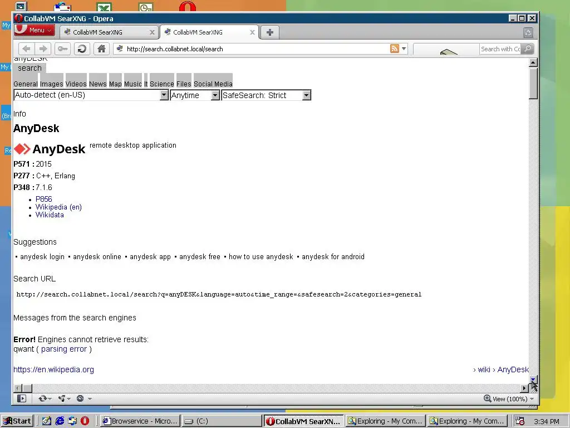
Task: Focus the 'Search with' browser search field
Action: point(500,49)
